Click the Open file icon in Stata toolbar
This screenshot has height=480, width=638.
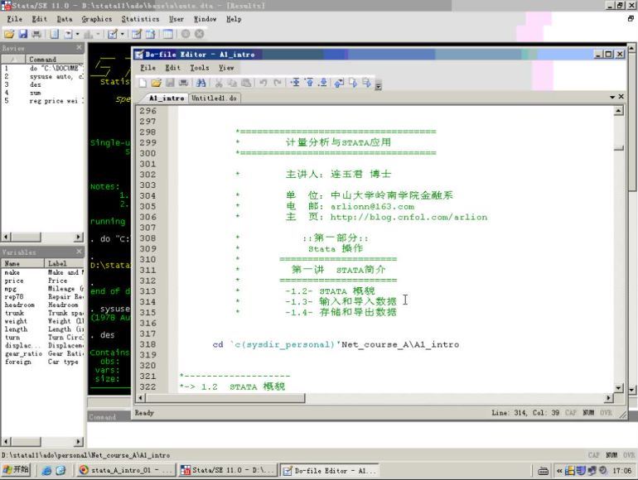click(9, 34)
